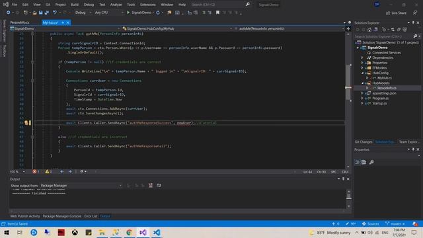Click Sync with Active Document icon

click(393, 30)
